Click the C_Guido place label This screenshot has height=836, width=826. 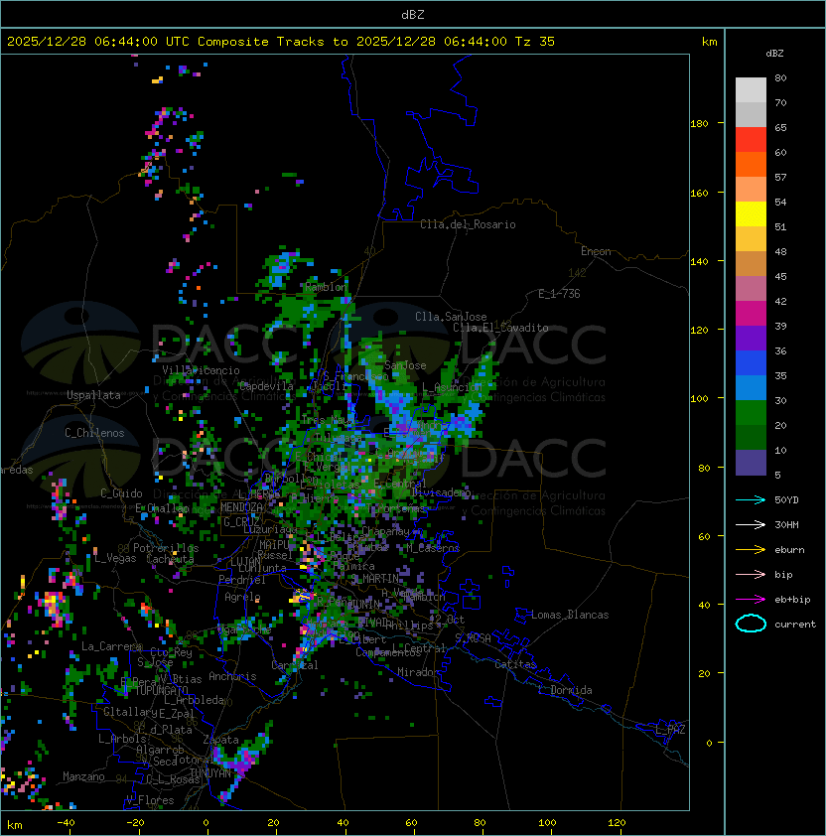point(121,493)
